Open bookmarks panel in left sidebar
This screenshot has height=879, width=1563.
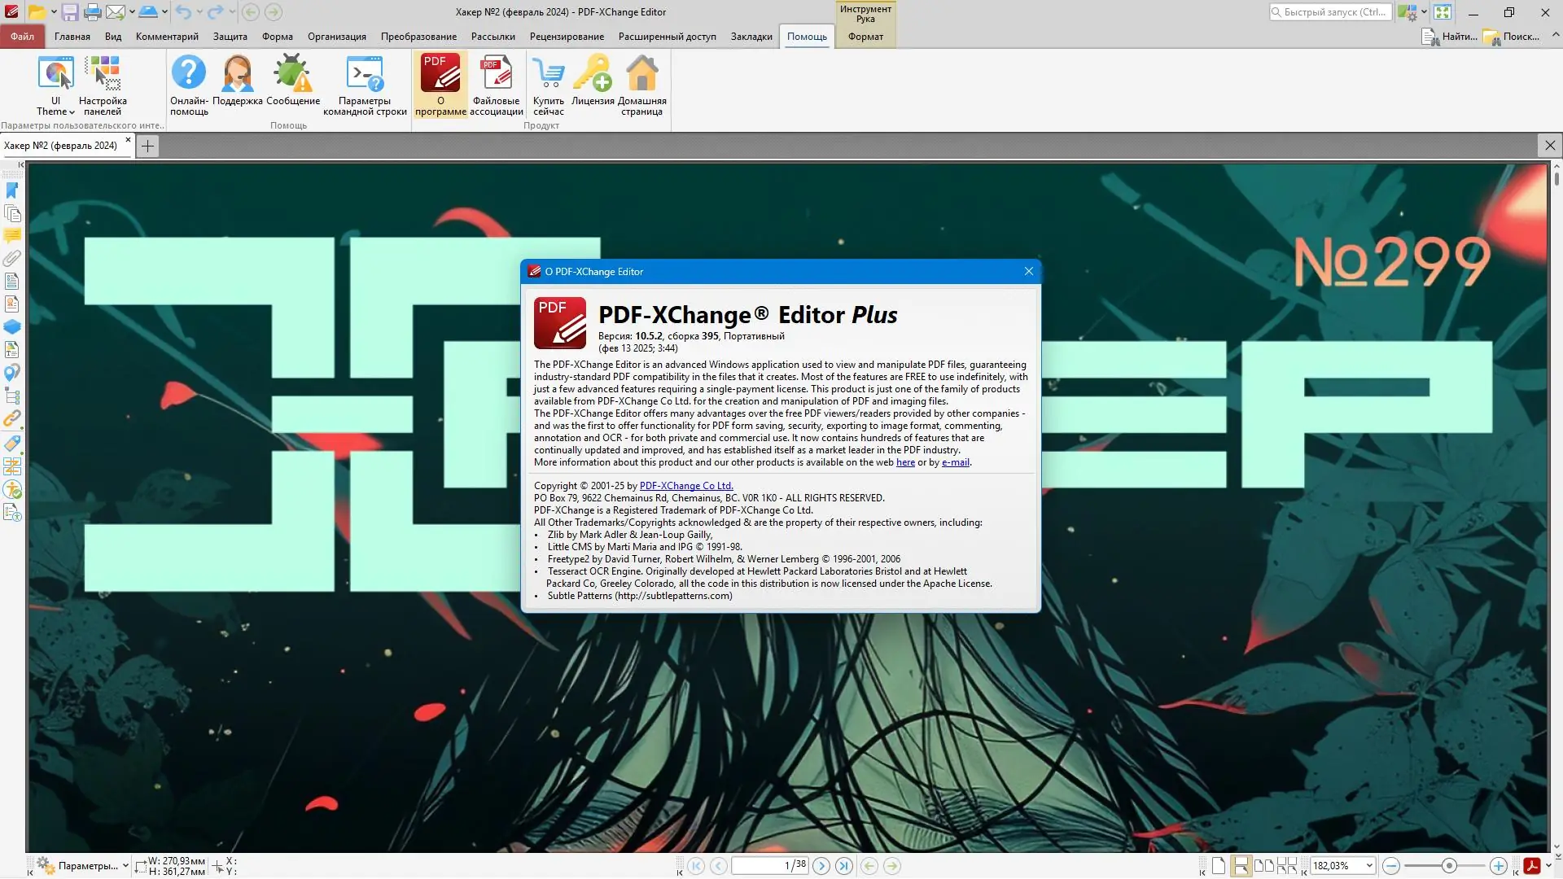(x=12, y=190)
